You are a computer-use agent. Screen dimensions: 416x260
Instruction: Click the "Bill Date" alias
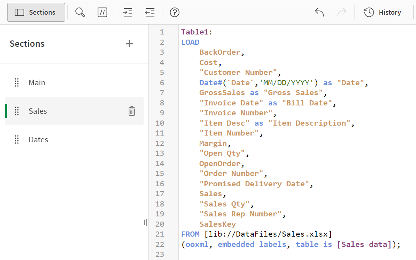coord(307,103)
